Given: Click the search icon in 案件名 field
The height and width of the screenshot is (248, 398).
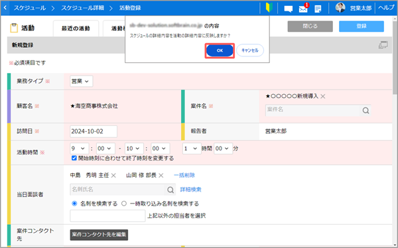Looking at the screenshot, I should (365, 111).
